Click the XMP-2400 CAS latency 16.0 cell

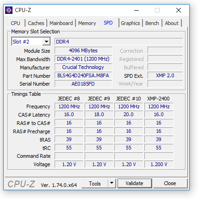[x=159, y=115]
